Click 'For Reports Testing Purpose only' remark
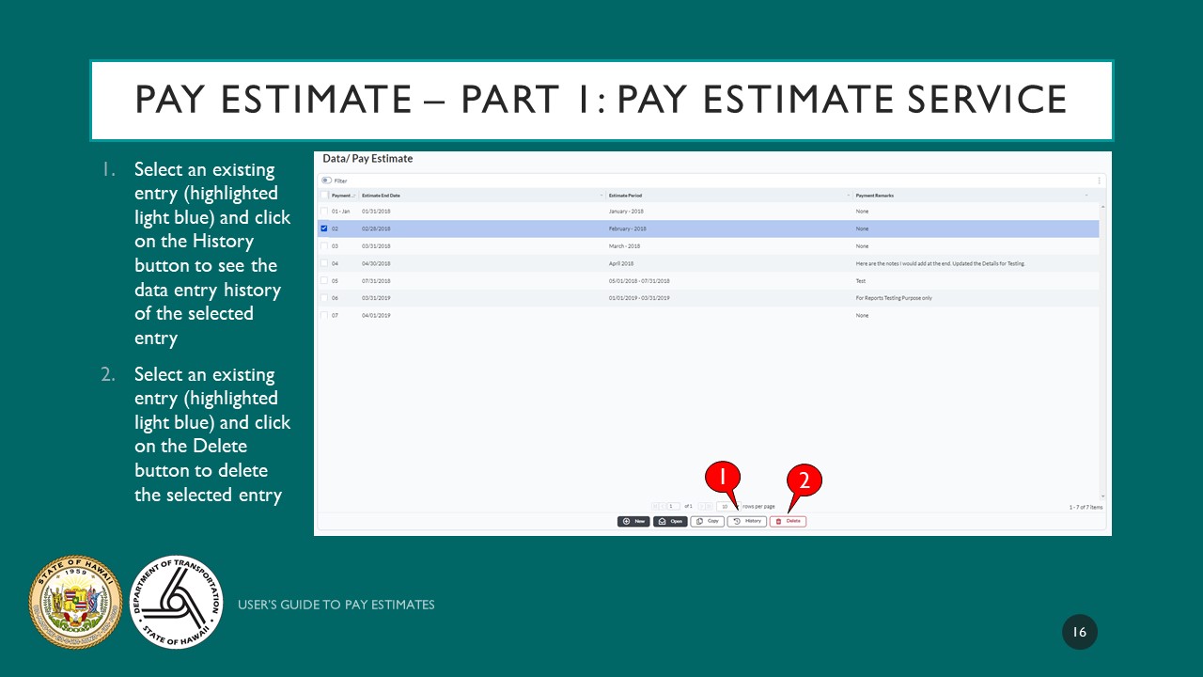This screenshot has width=1203, height=677. [x=894, y=298]
